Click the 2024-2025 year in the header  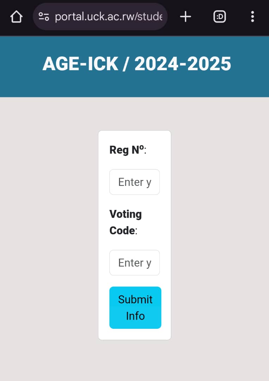coord(183,64)
